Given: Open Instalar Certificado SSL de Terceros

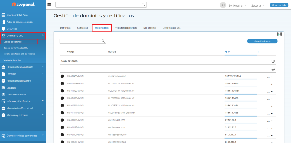Looking at the screenshot, I should pyautogui.click(x=19, y=54).
